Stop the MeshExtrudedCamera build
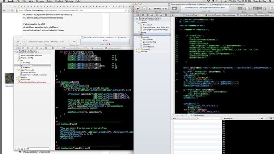Image resolution: width=274 pixels, height=154 pixels. click(x=24, y=41)
